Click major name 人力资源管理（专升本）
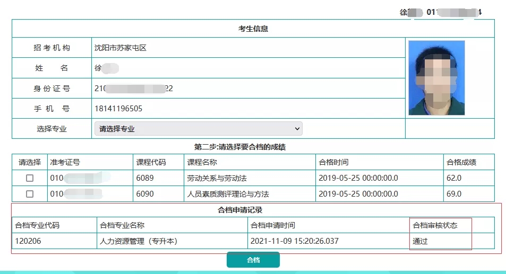 click(138, 241)
